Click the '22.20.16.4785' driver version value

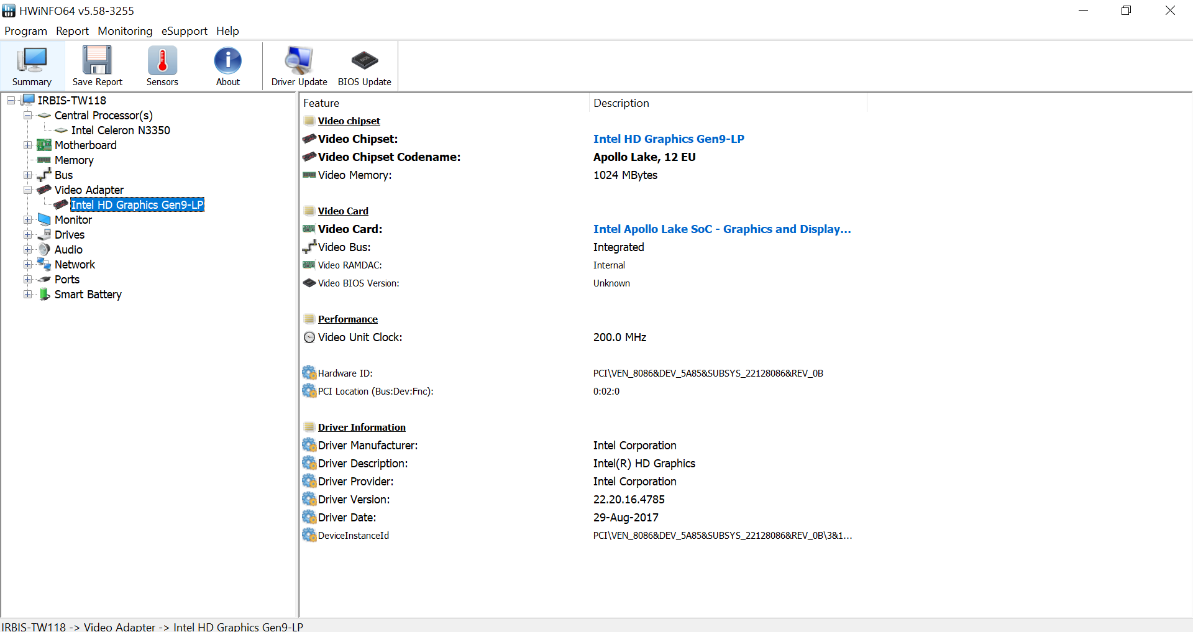tap(629, 500)
